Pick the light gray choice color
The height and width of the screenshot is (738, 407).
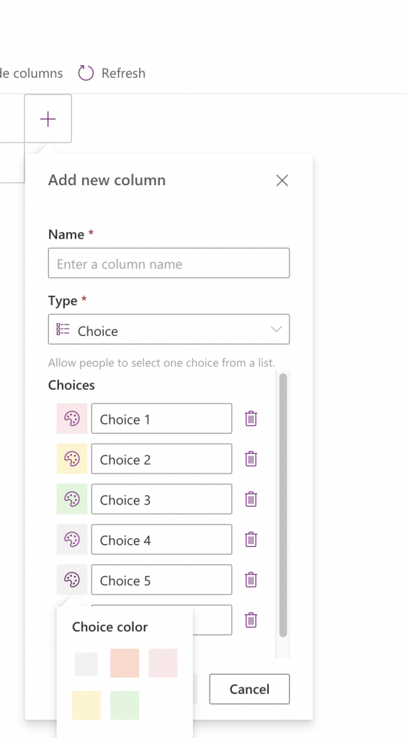[x=86, y=664]
